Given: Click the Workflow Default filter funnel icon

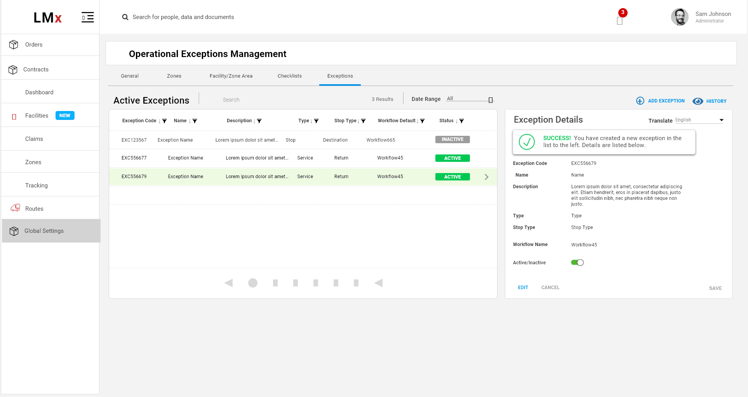Looking at the screenshot, I should tap(423, 121).
